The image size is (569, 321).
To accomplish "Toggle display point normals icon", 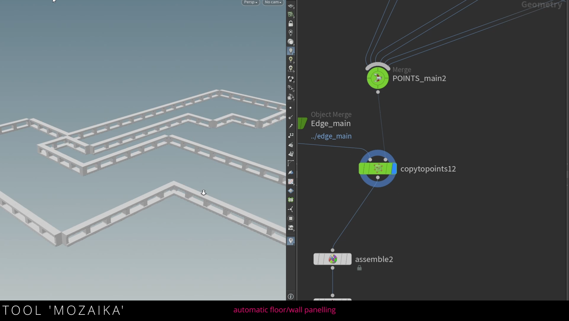I will 291,117.
